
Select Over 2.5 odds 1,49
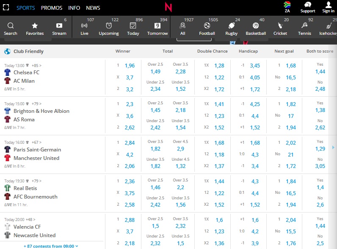pos(155,72)
